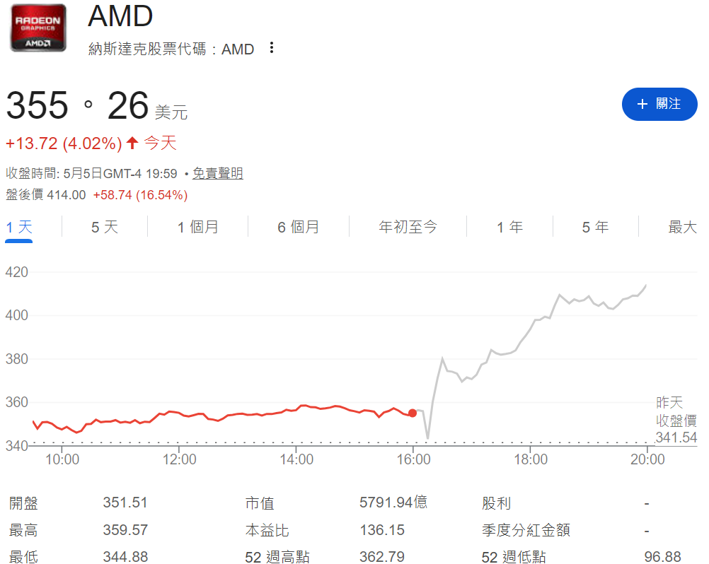Follow AMD with the 關注 button

point(659,104)
